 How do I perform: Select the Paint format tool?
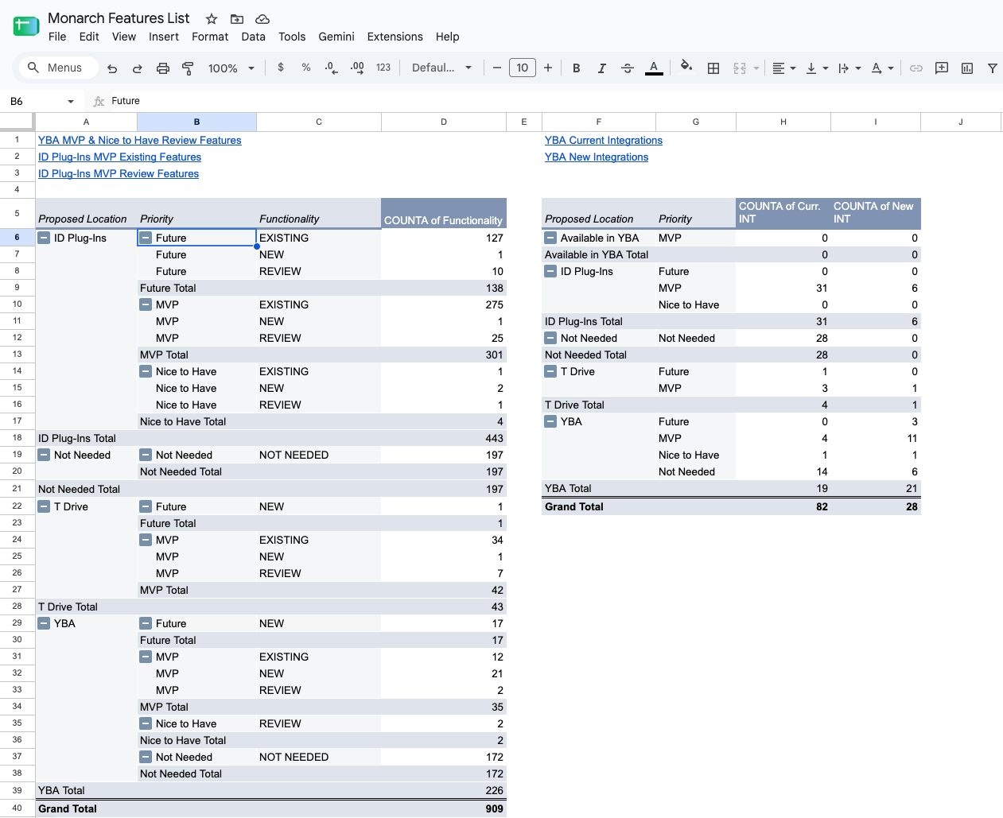(x=189, y=68)
